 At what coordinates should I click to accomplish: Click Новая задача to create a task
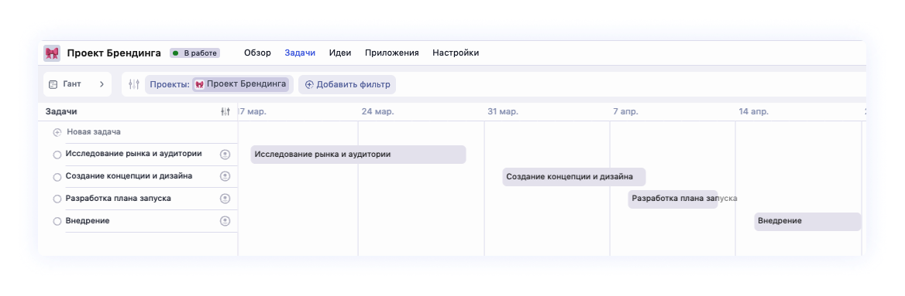(x=94, y=132)
